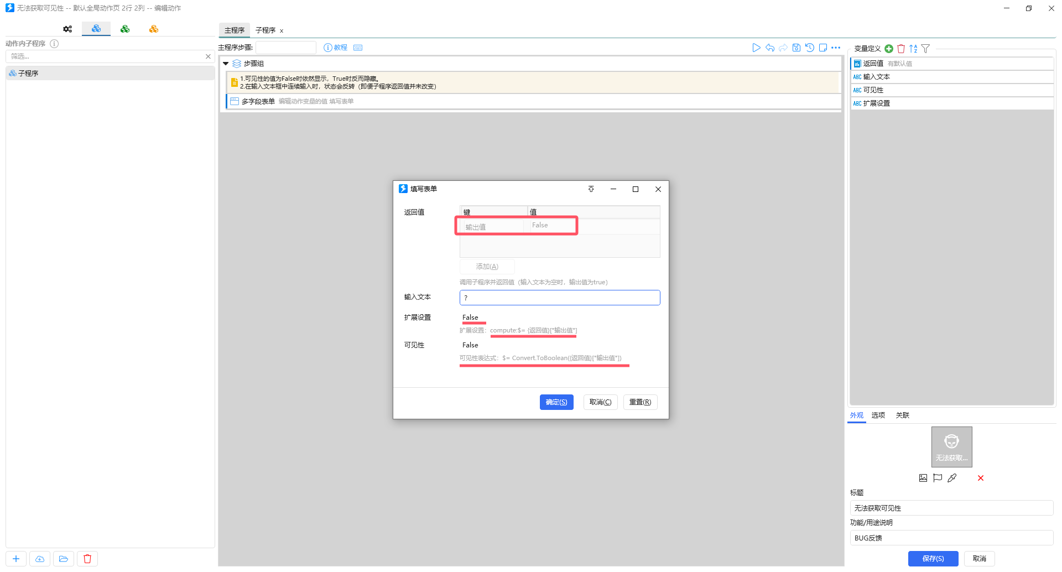Click the run (play) icon in steps toolbar
1062x572 pixels.
pos(756,48)
